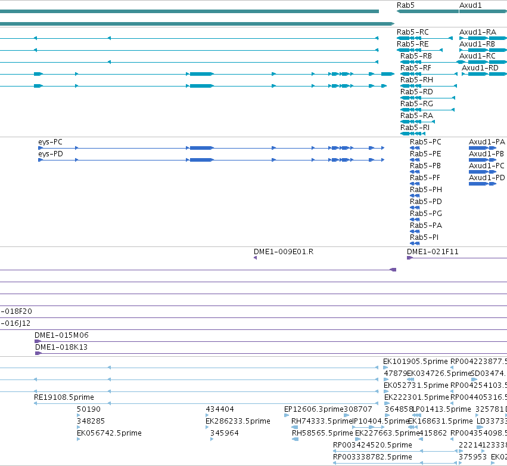507x466 pixels.
Task: Select the Axud1-RB transcript
Action: click(x=477, y=44)
